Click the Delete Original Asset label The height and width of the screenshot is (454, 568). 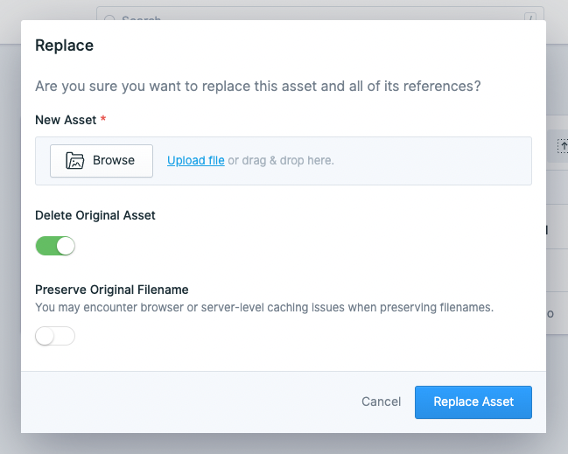(x=95, y=215)
